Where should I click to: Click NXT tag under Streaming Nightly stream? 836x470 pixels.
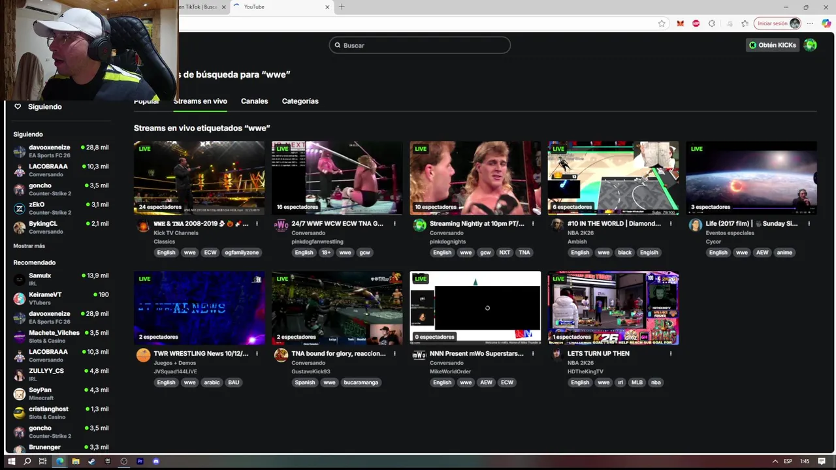click(504, 253)
